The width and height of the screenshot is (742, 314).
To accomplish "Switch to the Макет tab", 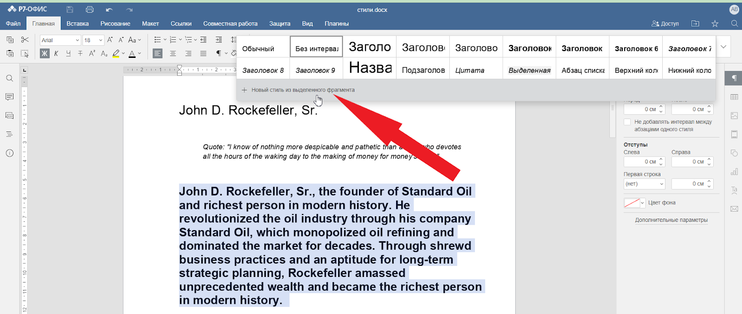I will 150,24.
